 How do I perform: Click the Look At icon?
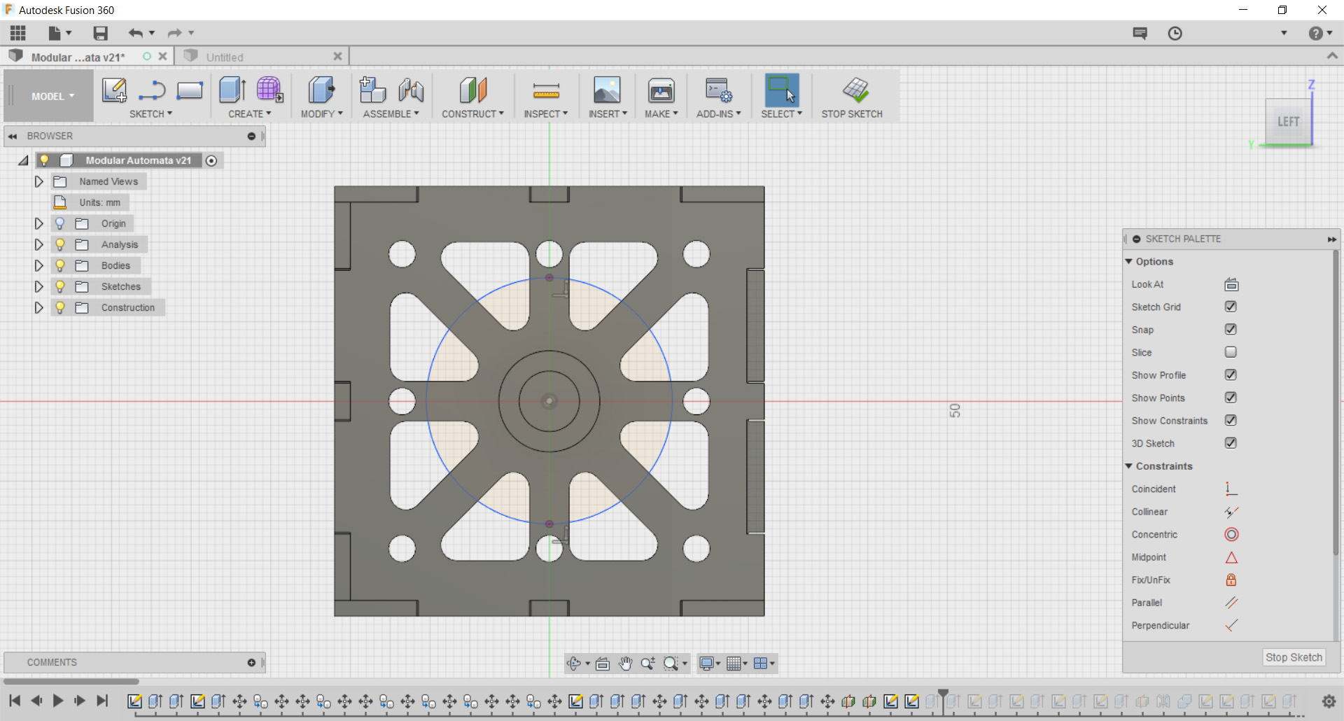tap(1231, 284)
